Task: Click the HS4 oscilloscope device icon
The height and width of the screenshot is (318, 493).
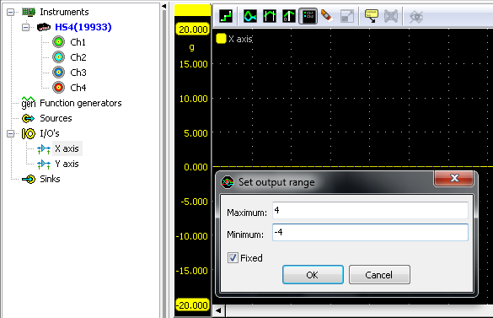Action: pyautogui.click(x=44, y=27)
